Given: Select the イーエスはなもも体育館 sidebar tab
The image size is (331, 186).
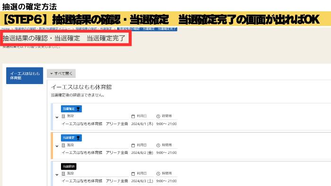Looking at the screenshot, I should (25, 76).
